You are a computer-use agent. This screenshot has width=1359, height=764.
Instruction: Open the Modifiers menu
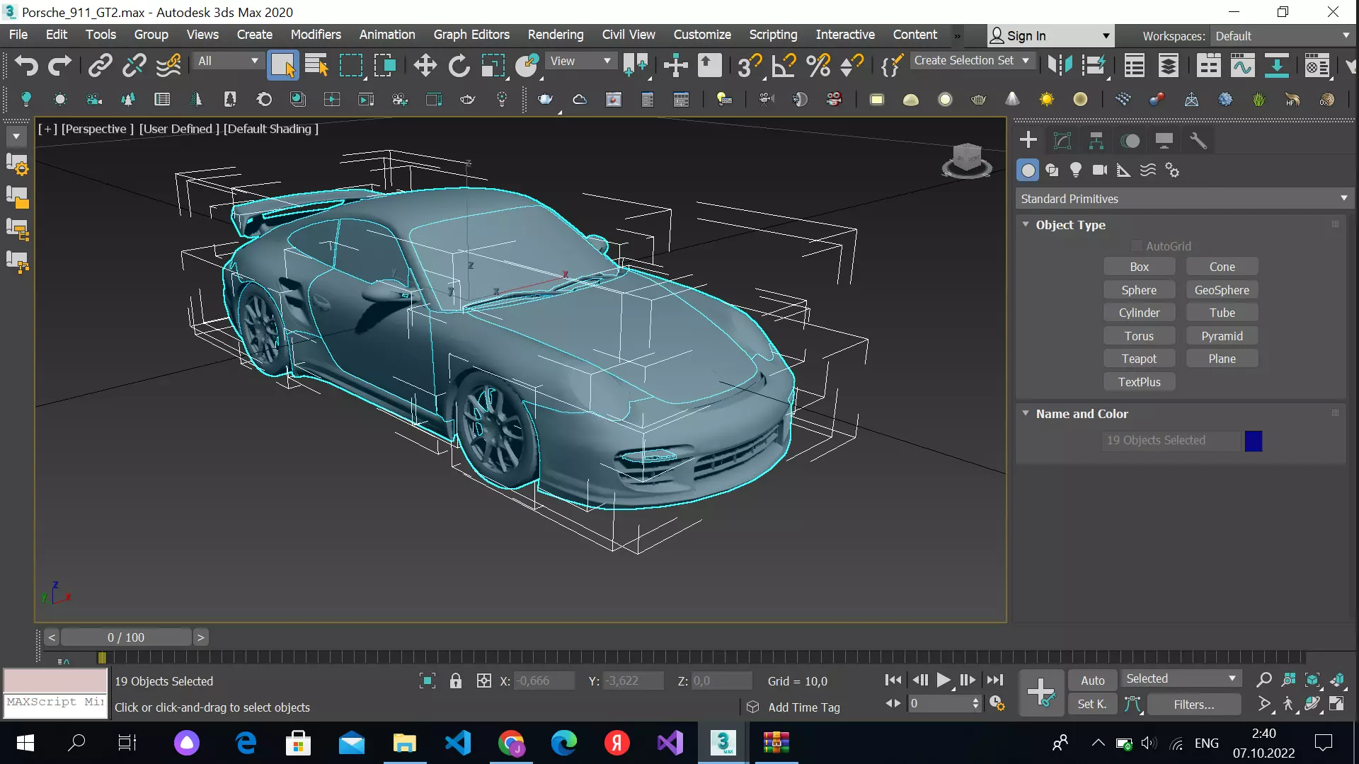[316, 35]
